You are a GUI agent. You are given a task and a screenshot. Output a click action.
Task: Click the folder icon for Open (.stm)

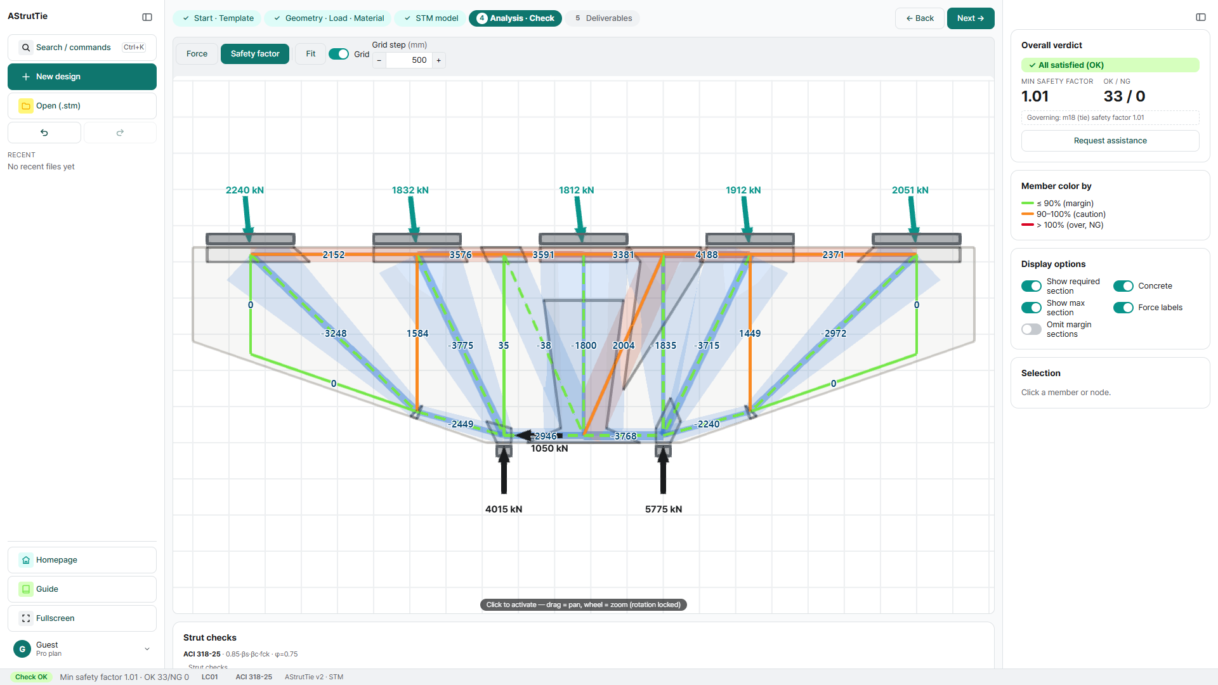point(26,106)
